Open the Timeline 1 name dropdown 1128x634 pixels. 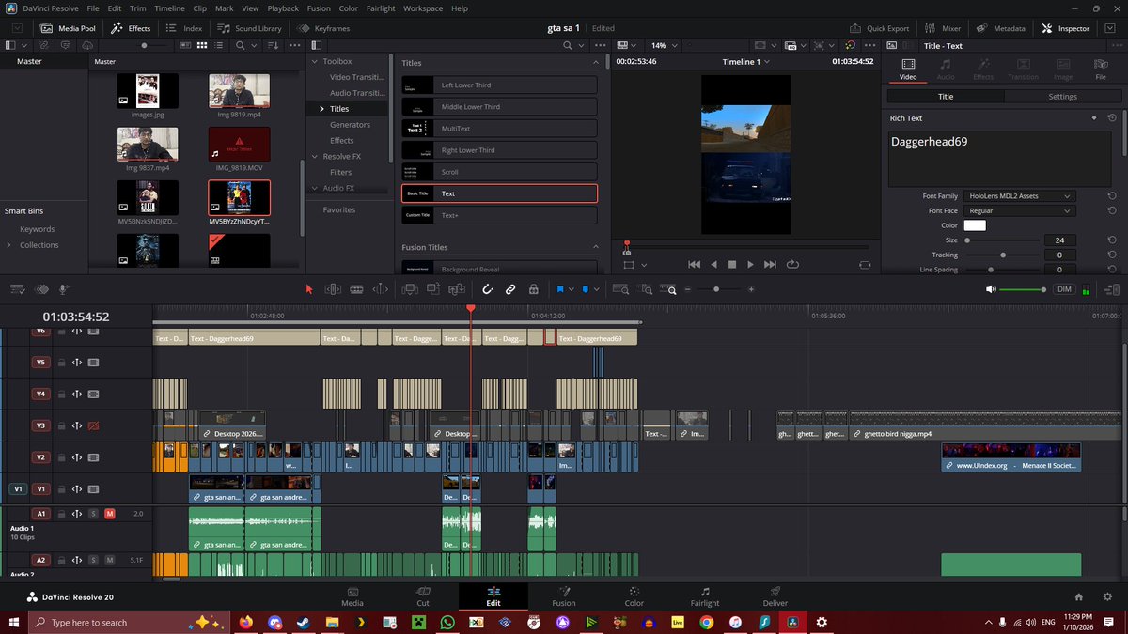[746, 62]
